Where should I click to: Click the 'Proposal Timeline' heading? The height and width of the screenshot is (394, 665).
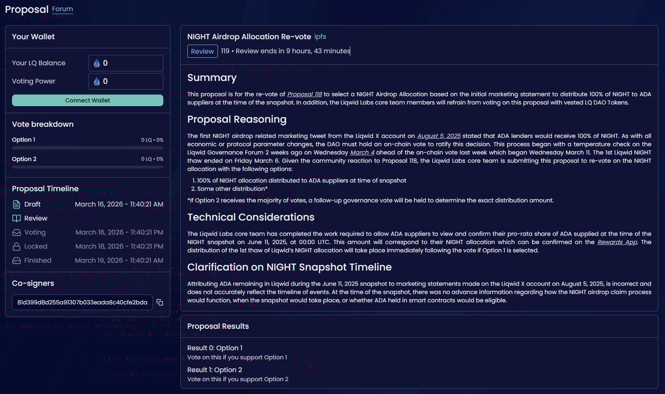(x=45, y=189)
